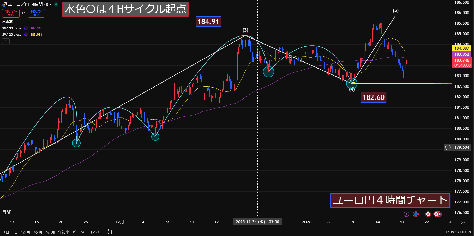Click the Japan flag event marker near 22
This screenshot has height=236, width=474.
(428, 214)
